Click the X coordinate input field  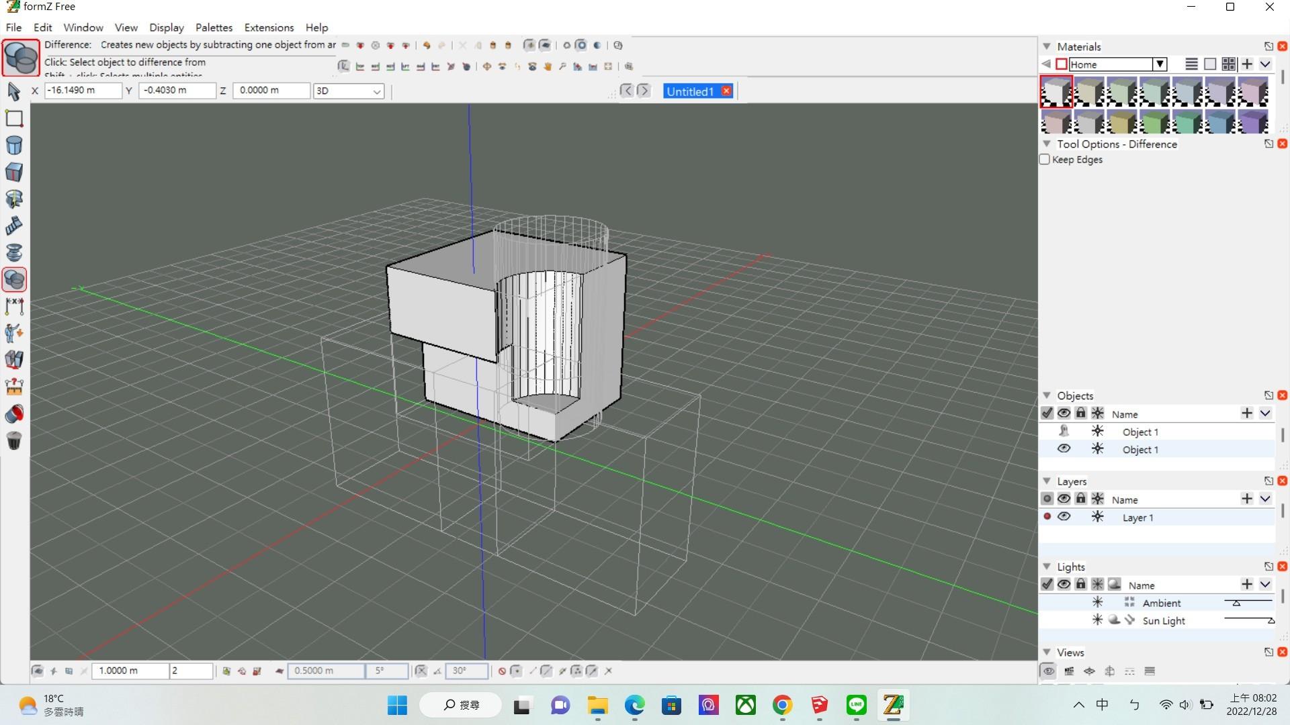[83, 91]
